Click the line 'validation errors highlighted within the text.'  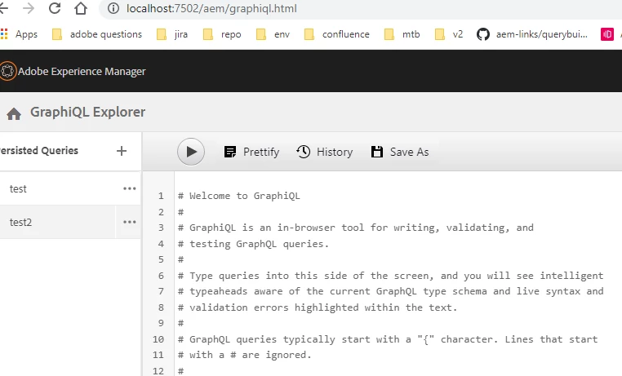(318, 307)
